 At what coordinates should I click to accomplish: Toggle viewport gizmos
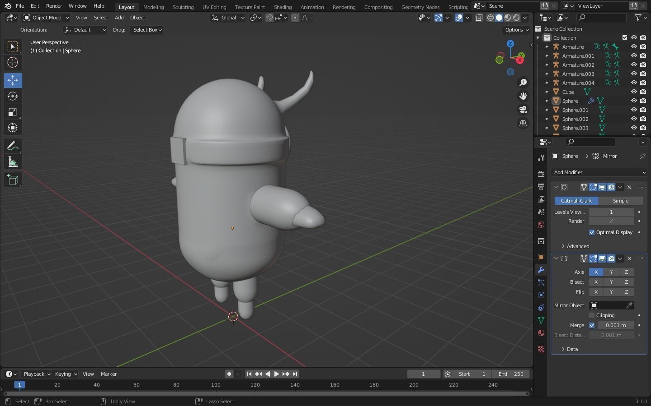pos(438,18)
